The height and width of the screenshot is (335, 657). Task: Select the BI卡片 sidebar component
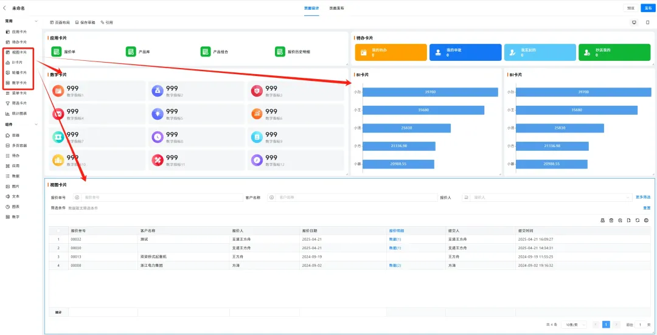pyautogui.click(x=17, y=63)
